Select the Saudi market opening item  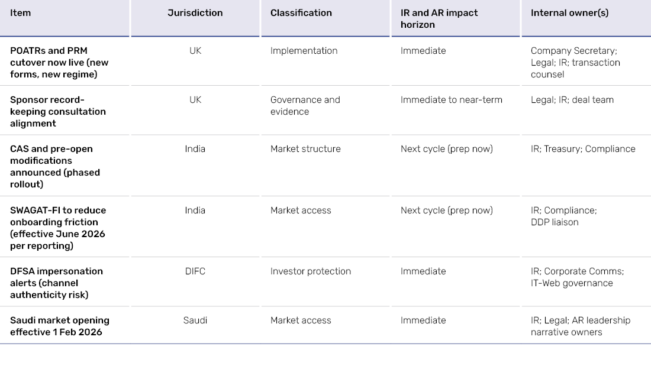(60, 326)
